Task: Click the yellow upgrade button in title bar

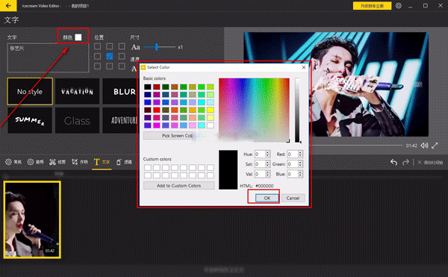Action: [372, 6]
